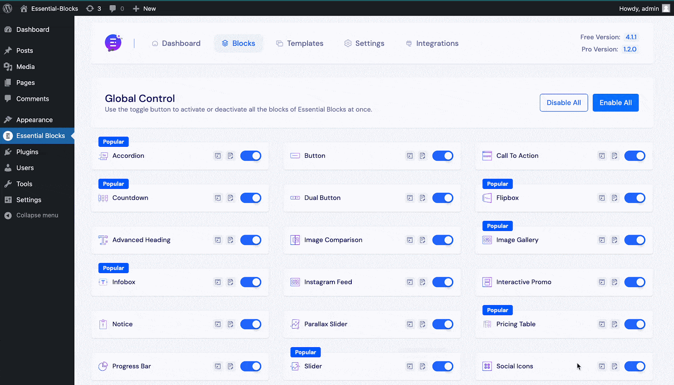The width and height of the screenshot is (674, 385).
Task: Open the Button block documentation icon
Action: (x=423, y=156)
